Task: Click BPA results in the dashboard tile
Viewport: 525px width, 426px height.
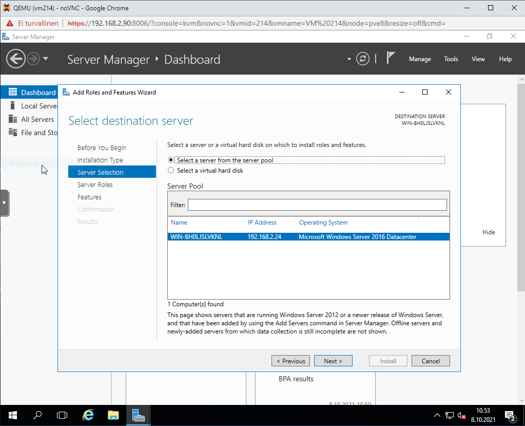Action: [296, 379]
